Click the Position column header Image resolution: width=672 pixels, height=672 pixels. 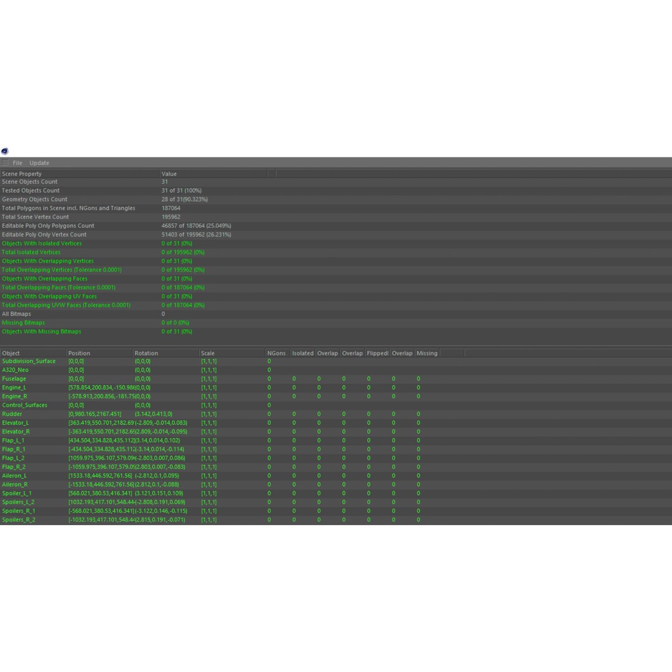[x=100, y=353]
